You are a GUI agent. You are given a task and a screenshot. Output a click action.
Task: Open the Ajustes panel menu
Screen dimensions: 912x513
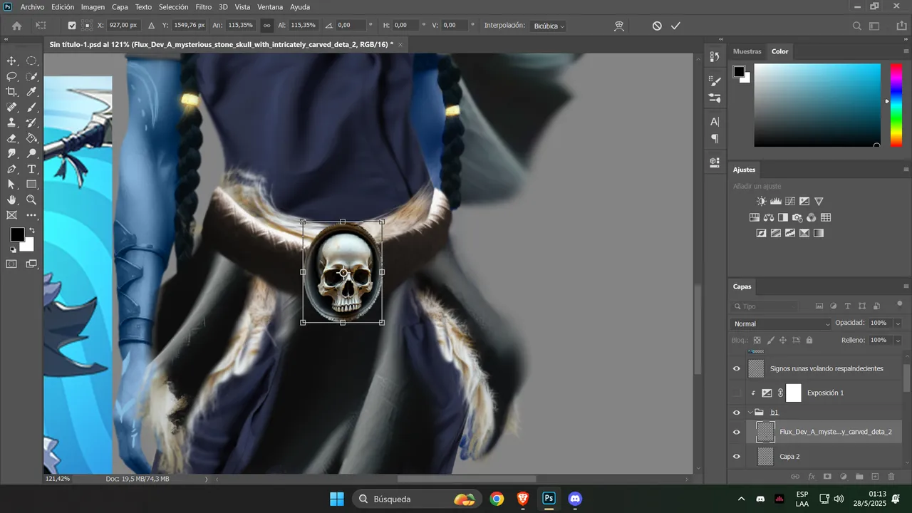click(x=906, y=170)
